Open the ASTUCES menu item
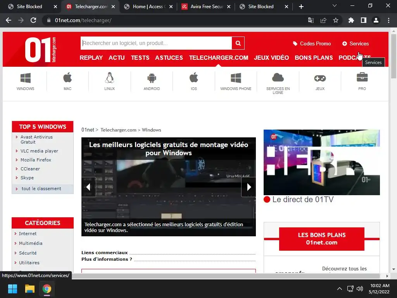Viewport: 397px width, 298px height. pyautogui.click(x=169, y=58)
